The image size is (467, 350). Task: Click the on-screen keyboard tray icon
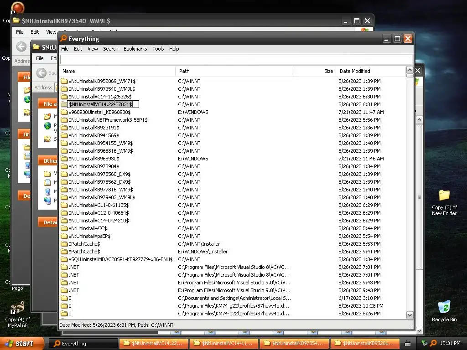[x=408, y=344]
